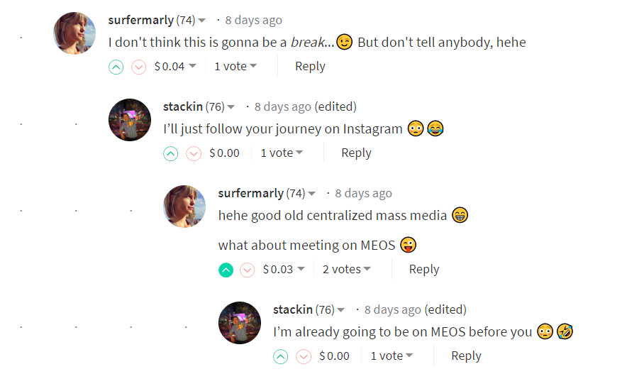Show voters for surfermarly's first comment
644x374 pixels.
tap(235, 67)
